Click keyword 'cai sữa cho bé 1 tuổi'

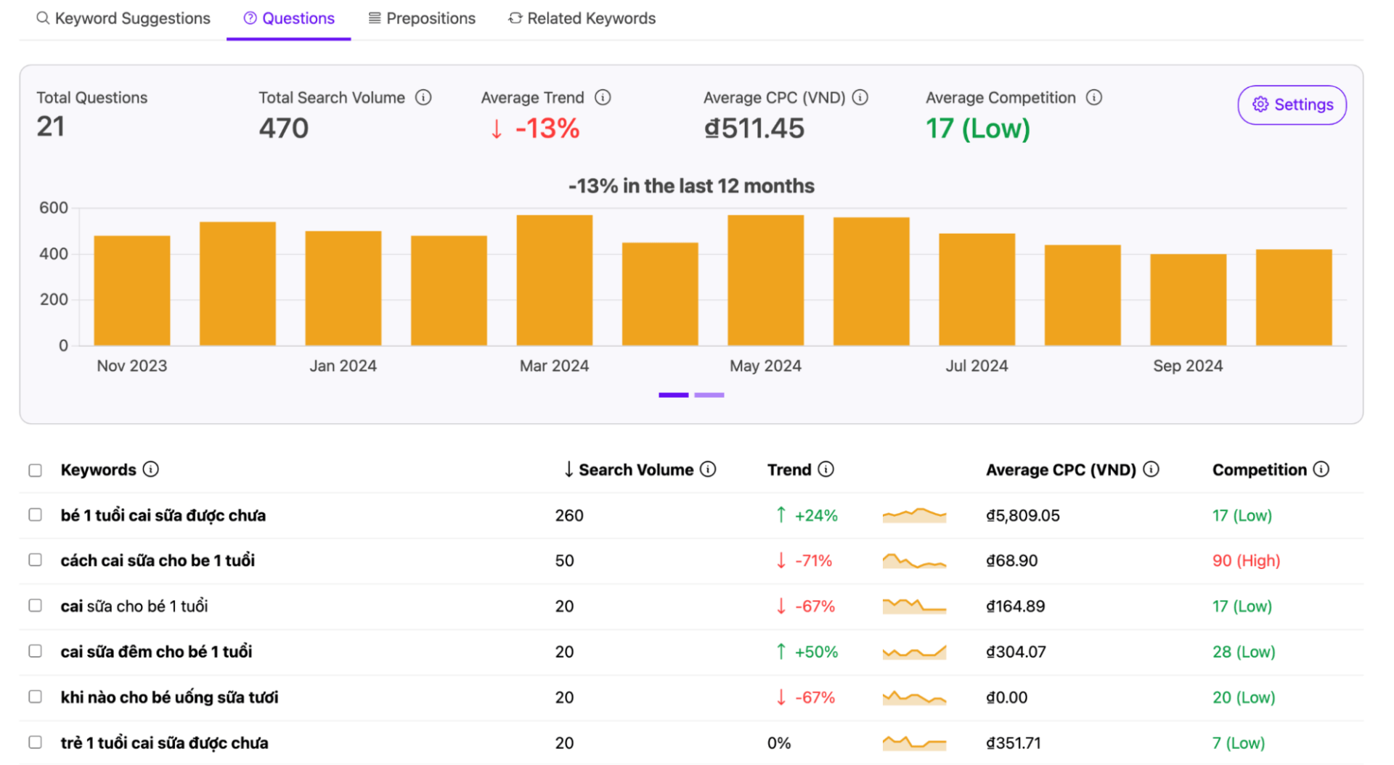coord(134,606)
